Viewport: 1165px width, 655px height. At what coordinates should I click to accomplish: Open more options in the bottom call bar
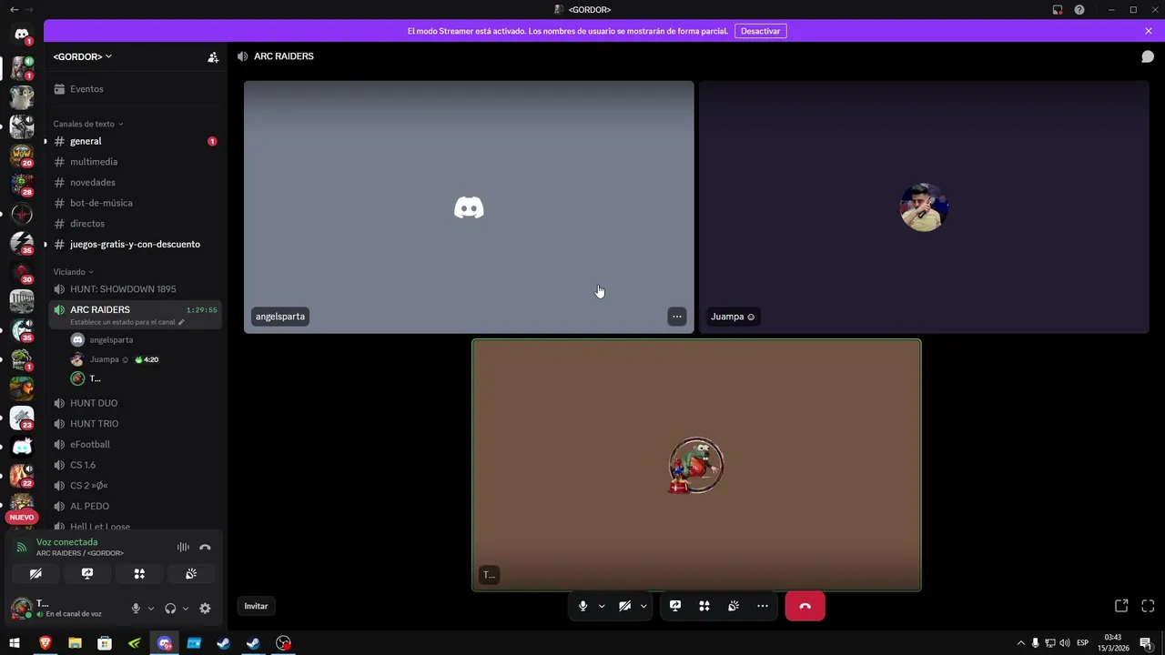tap(763, 606)
